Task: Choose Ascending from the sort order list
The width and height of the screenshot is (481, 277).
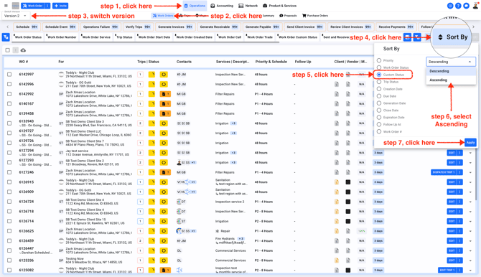Action: (451, 80)
